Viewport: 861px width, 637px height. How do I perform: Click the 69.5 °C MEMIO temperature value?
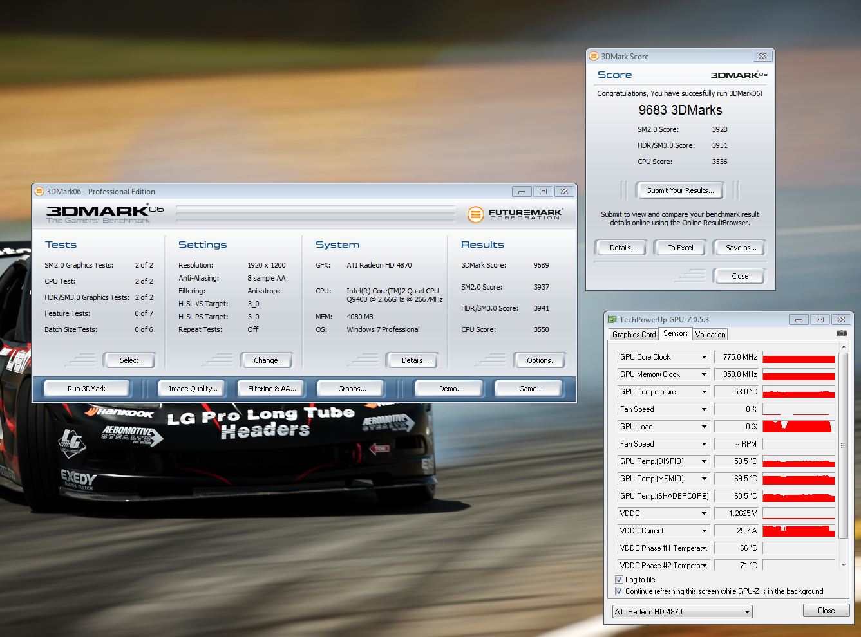pyautogui.click(x=746, y=479)
